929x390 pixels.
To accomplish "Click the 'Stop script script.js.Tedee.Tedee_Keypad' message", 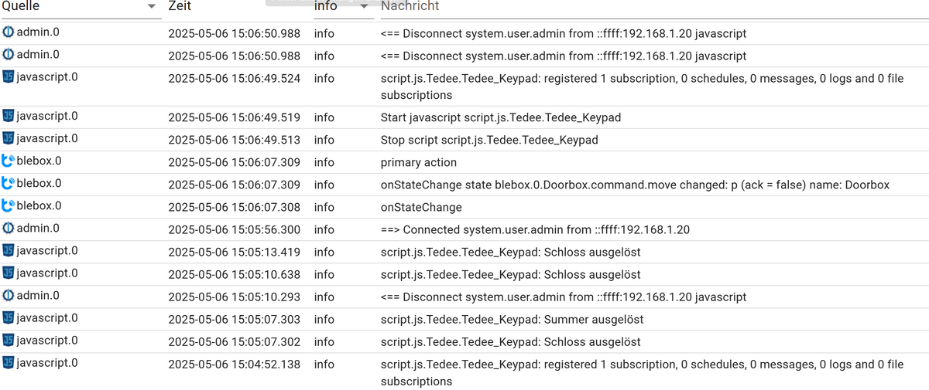I will pos(489,140).
